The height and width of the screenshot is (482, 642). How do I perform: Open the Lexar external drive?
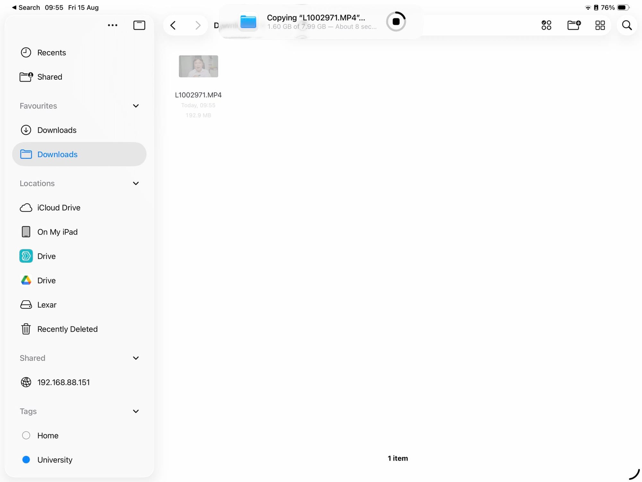pos(79,305)
